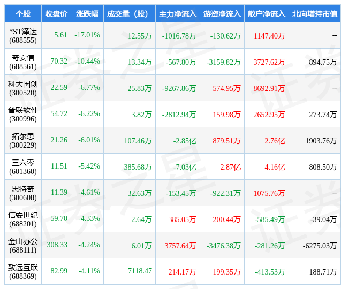Click volume value 3.82万
Viewport: 341px width, 289px height.
pyautogui.click(x=141, y=115)
